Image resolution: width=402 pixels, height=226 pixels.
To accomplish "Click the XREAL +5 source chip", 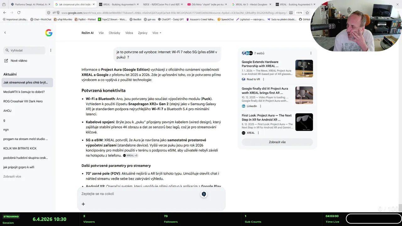I will tap(130, 155).
